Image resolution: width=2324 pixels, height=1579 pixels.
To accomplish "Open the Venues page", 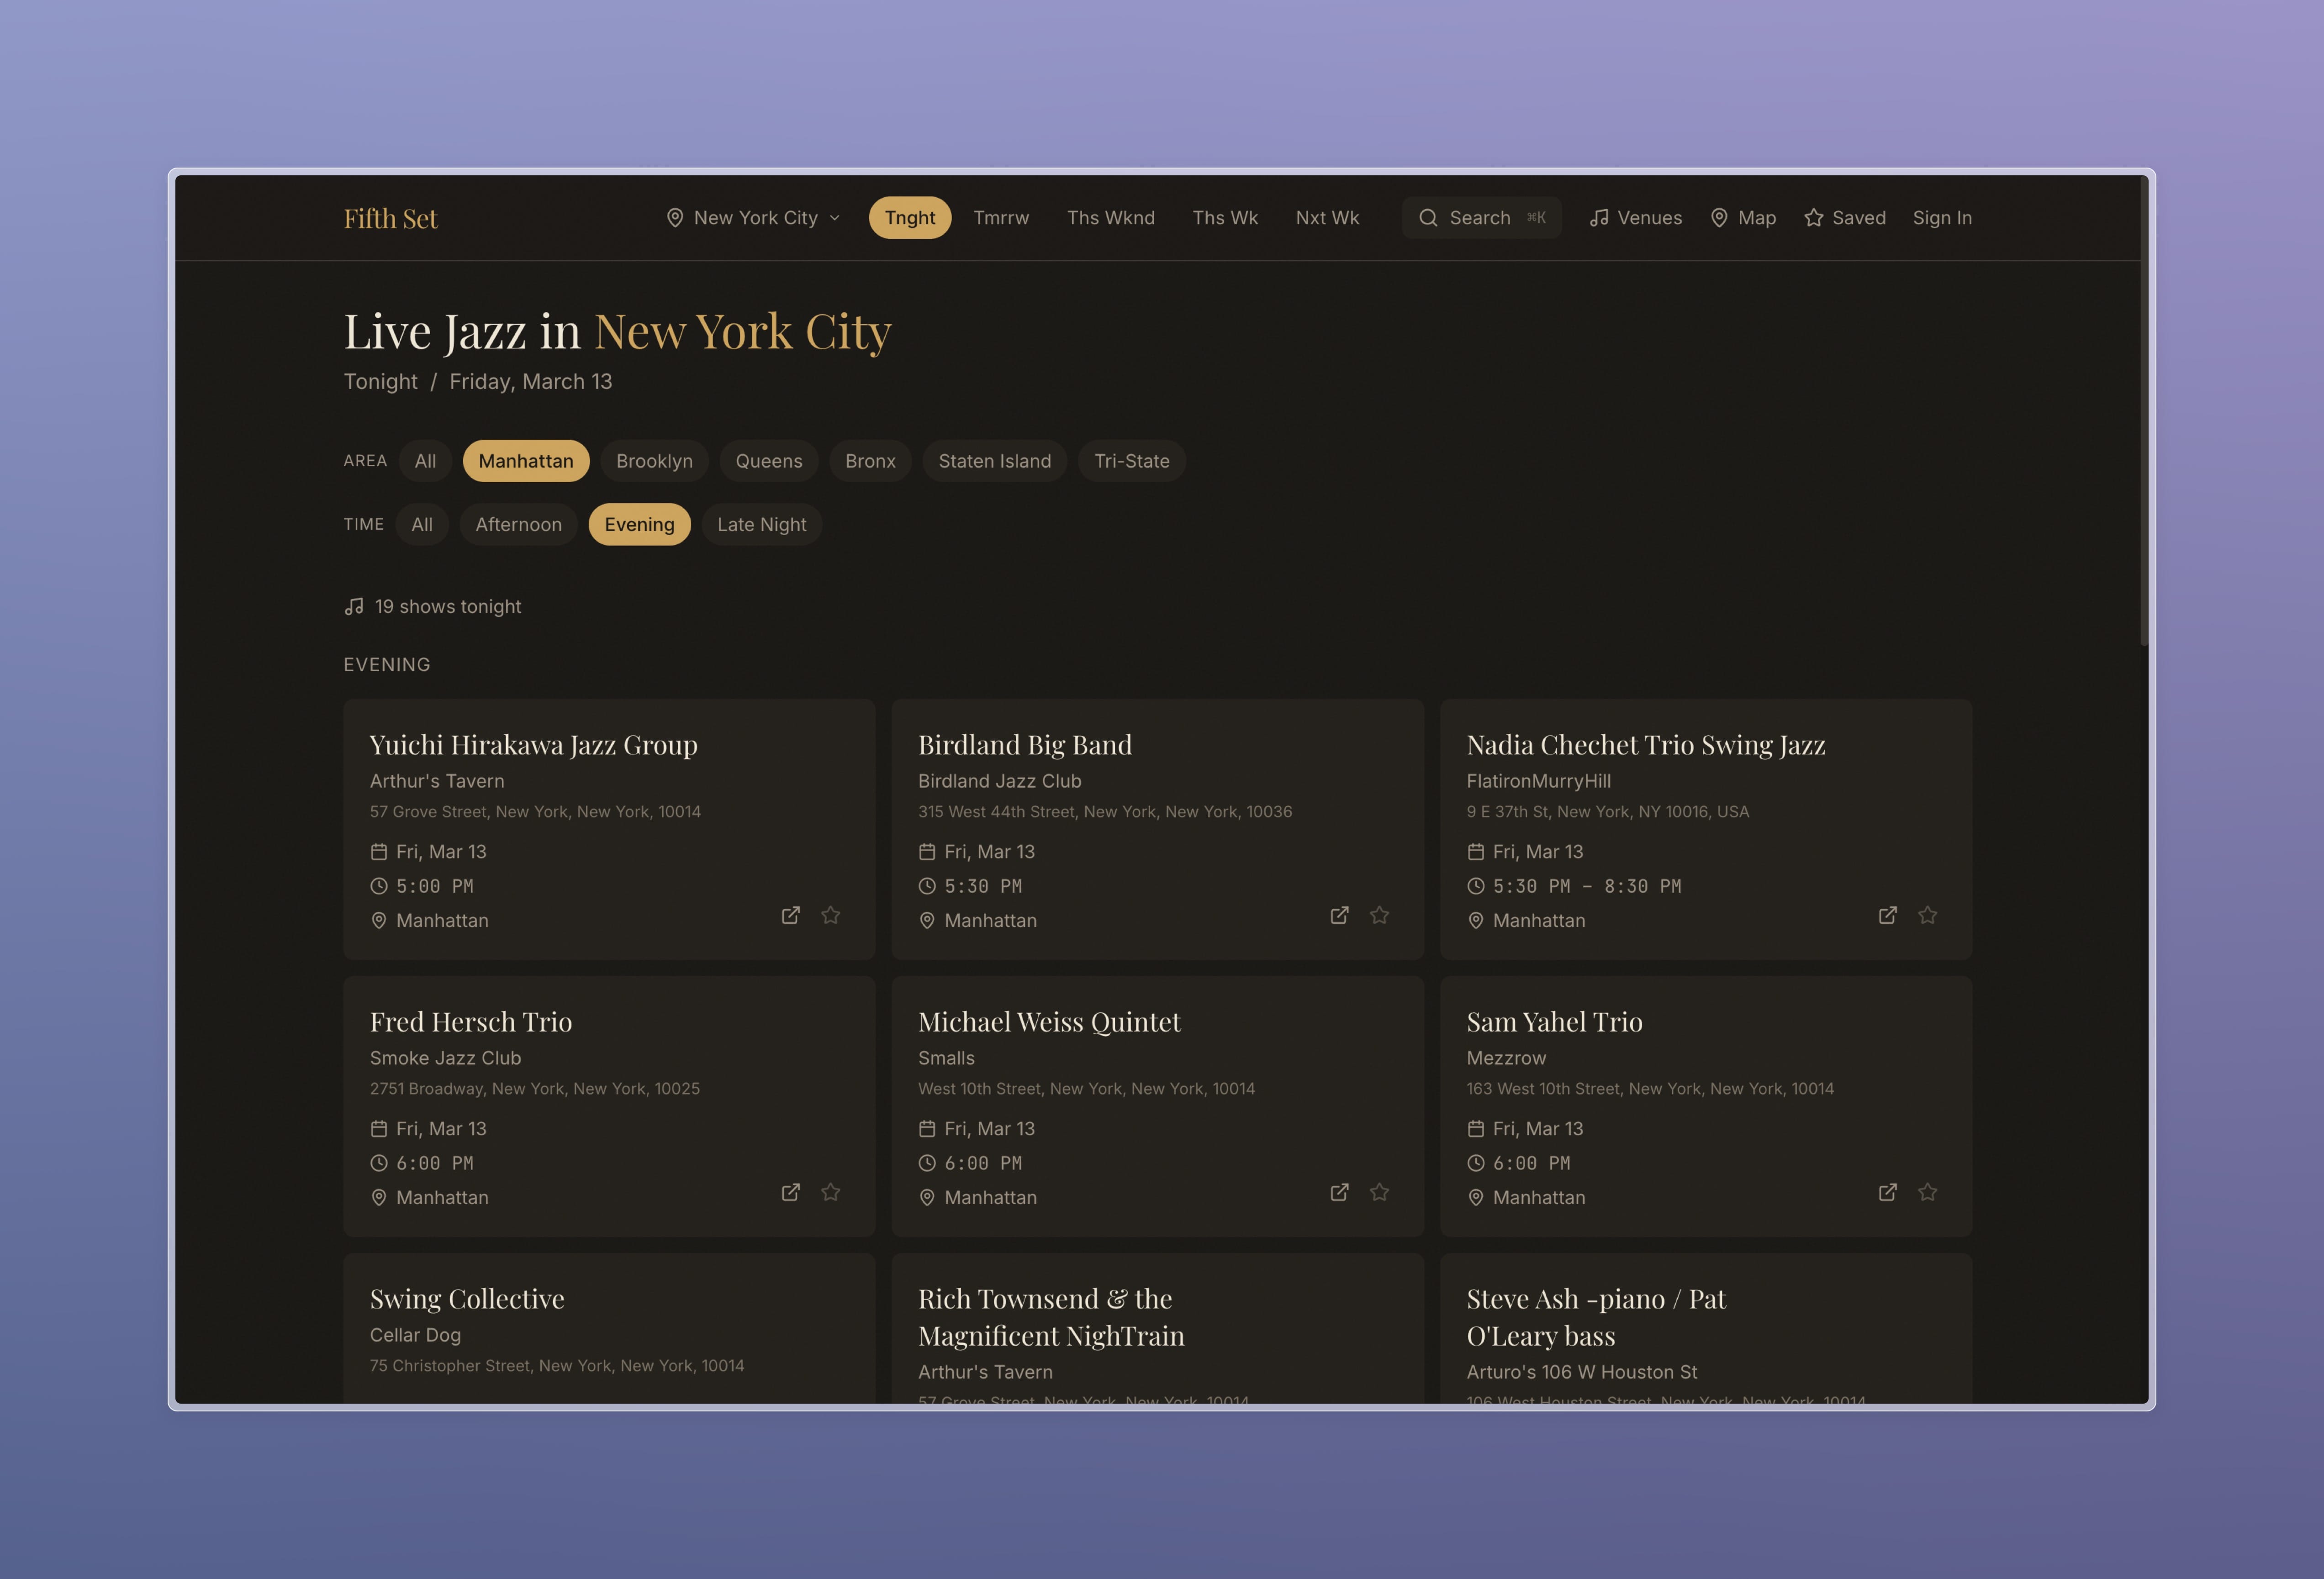I will point(1635,218).
